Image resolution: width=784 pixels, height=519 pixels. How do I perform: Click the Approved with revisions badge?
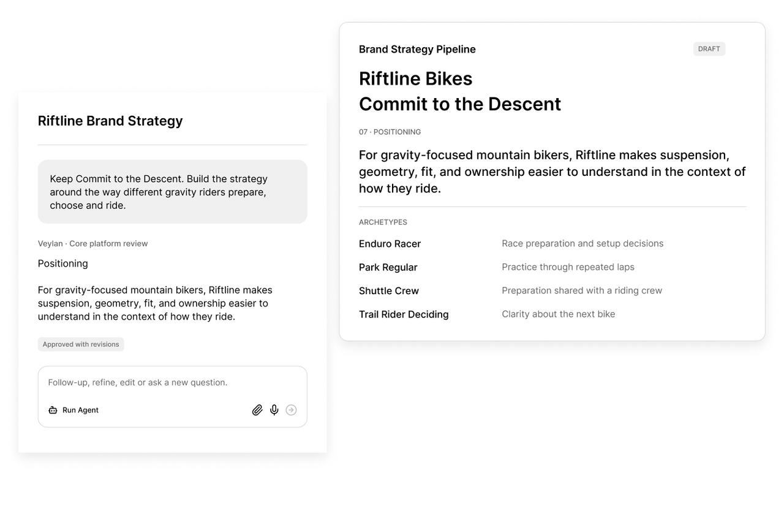[x=81, y=344]
